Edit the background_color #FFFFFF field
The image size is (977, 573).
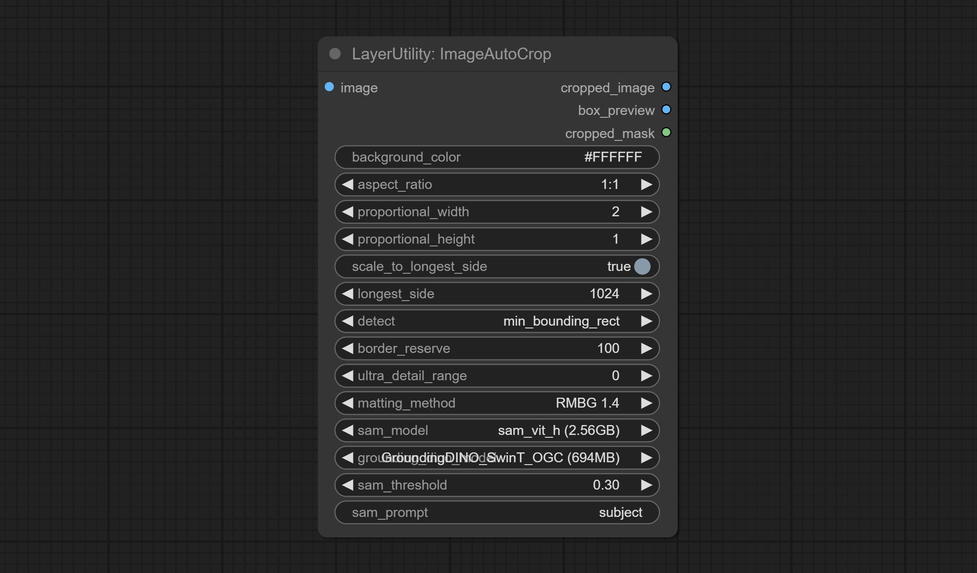point(497,157)
